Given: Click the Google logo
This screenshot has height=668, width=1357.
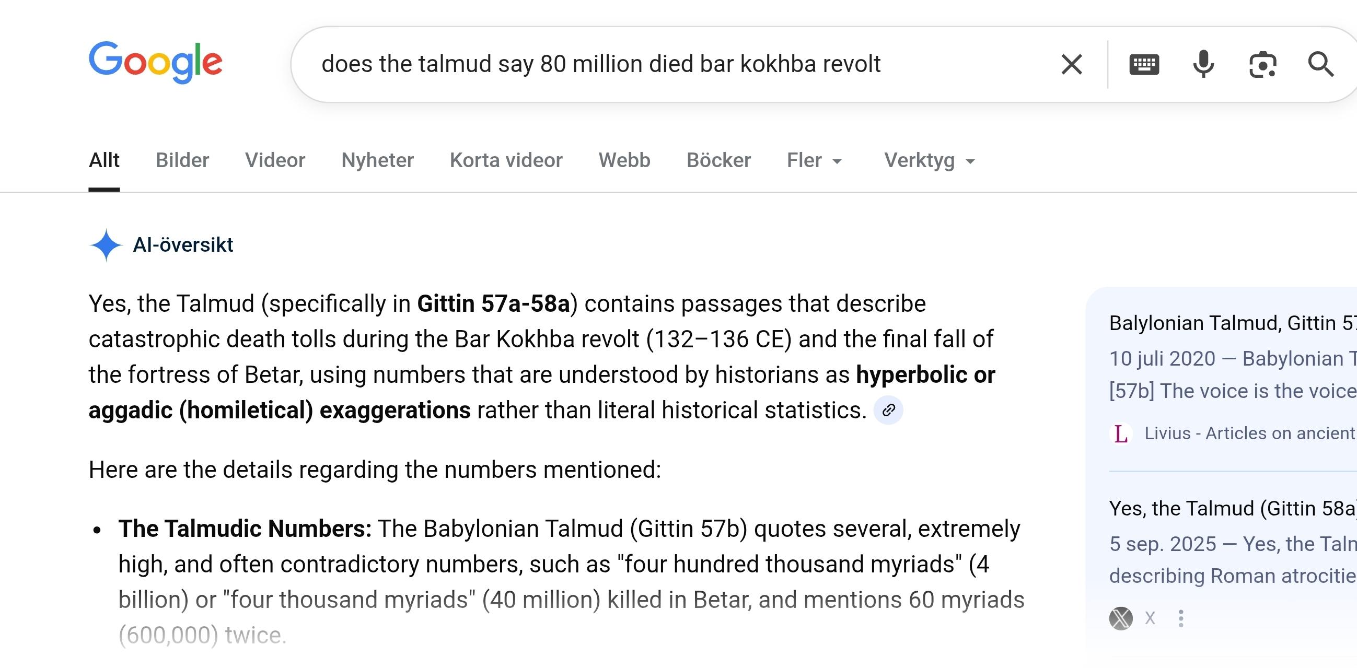Looking at the screenshot, I should (x=155, y=62).
